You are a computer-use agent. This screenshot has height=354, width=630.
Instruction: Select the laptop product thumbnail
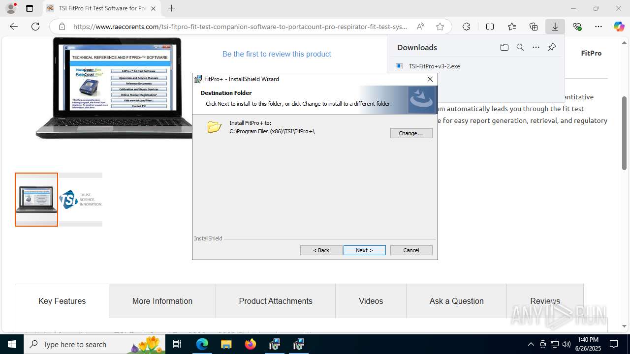36,200
